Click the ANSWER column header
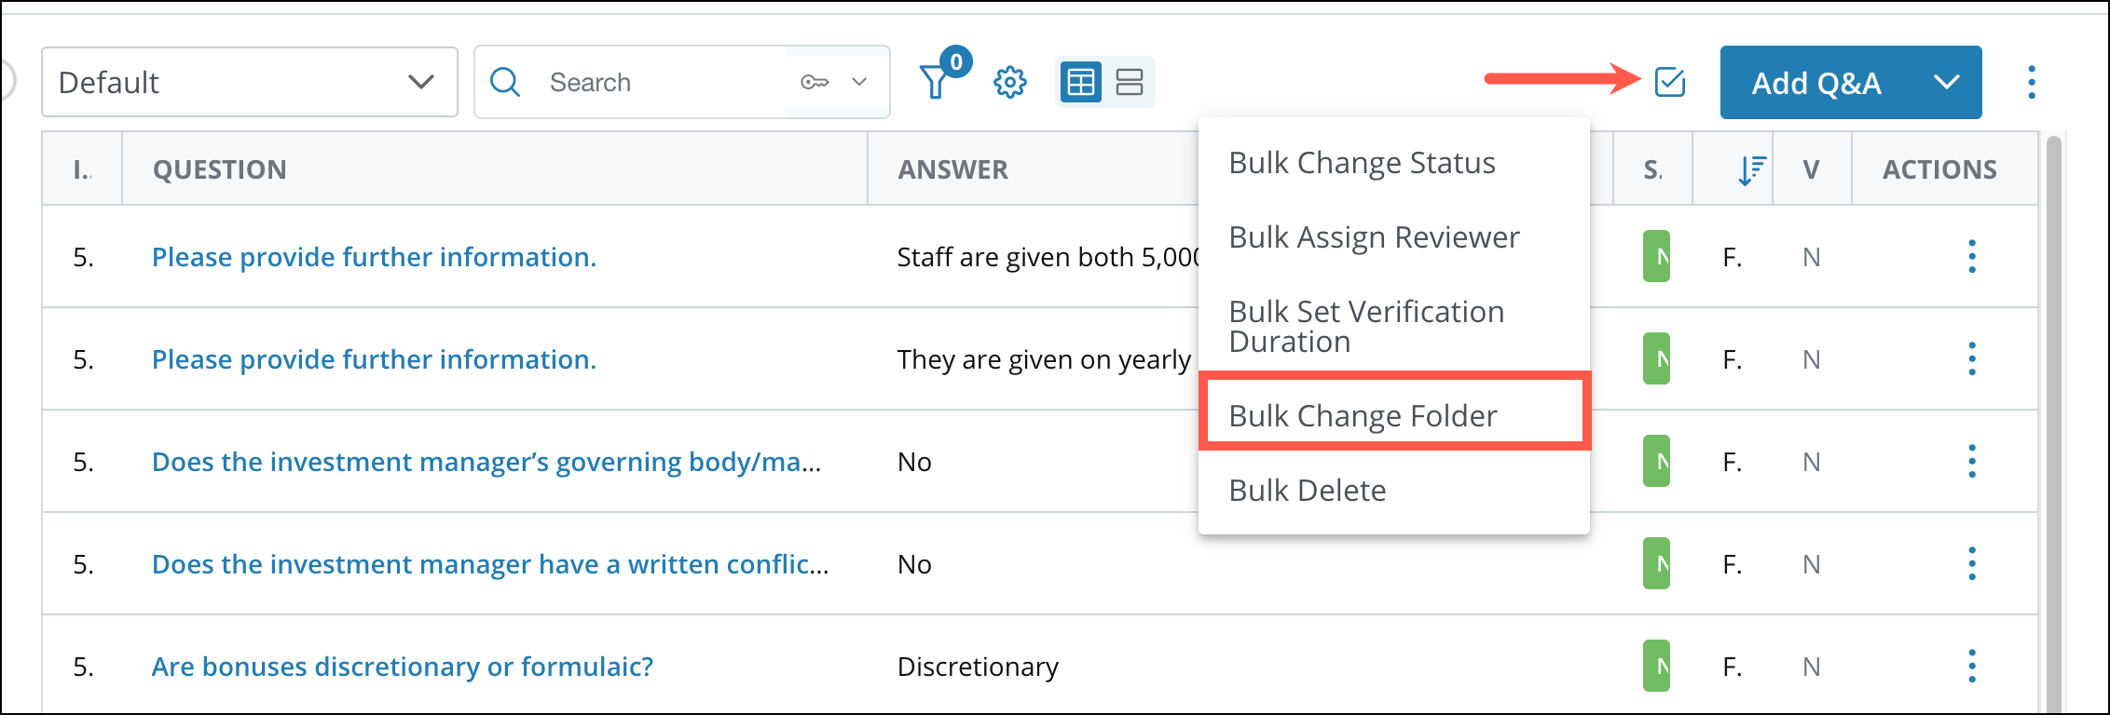This screenshot has width=2110, height=715. (952, 169)
